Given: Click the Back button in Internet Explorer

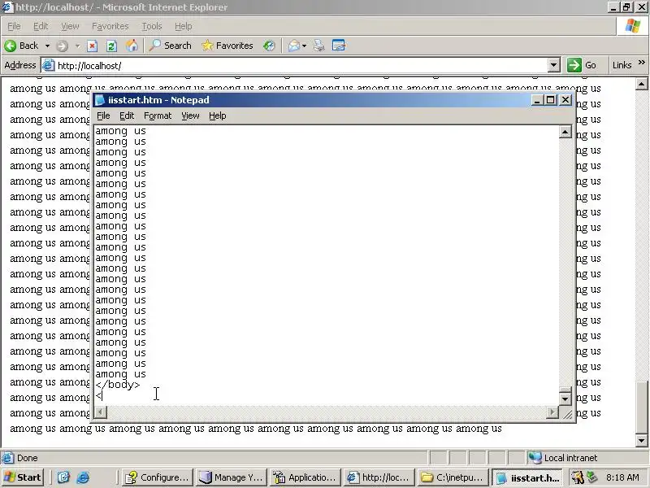Looking at the screenshot, I should (21, 46).
